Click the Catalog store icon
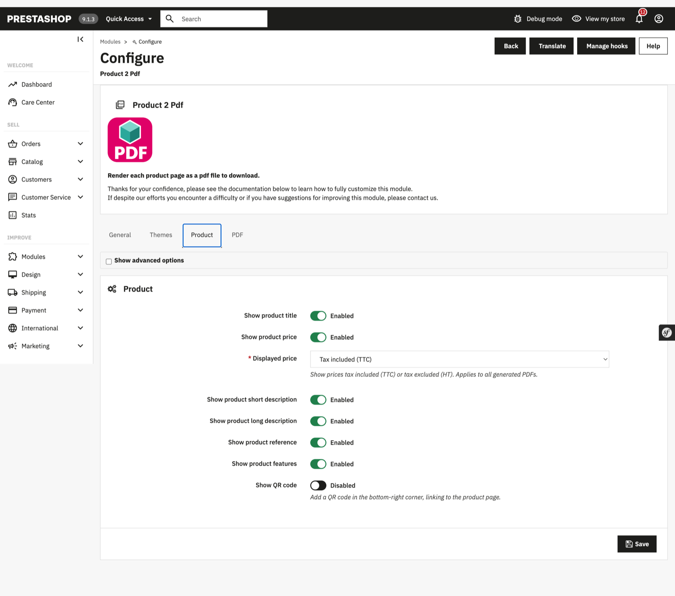Screen dimensions: 675x596 pos(13,162)
